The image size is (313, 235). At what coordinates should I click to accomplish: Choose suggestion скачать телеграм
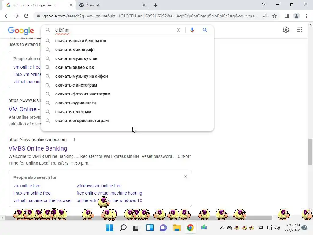[x=127, y=112]
